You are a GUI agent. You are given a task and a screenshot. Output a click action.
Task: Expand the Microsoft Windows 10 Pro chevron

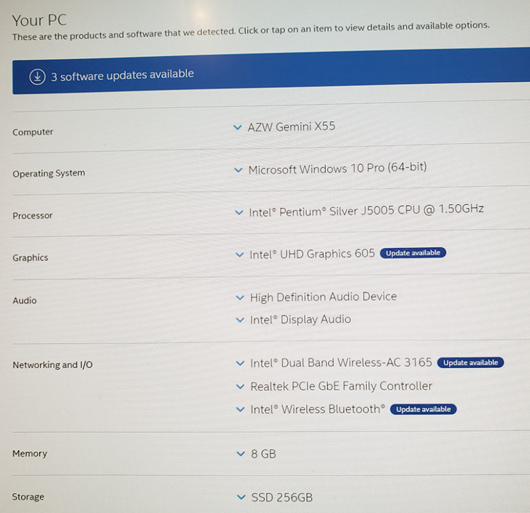click(238, 170)
